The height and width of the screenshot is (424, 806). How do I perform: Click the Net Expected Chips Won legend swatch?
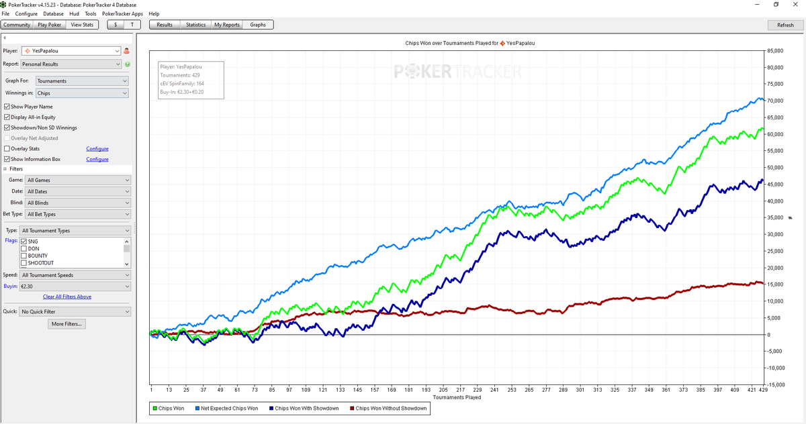point(197,408)
